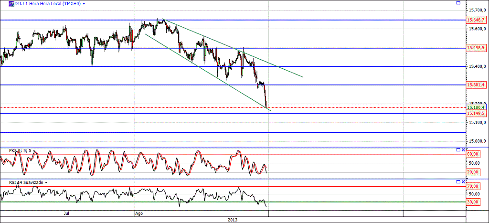Select the 15.498,5 price level label
The width and height of the screenshot is (489, 223).
[x=476, y=48]
